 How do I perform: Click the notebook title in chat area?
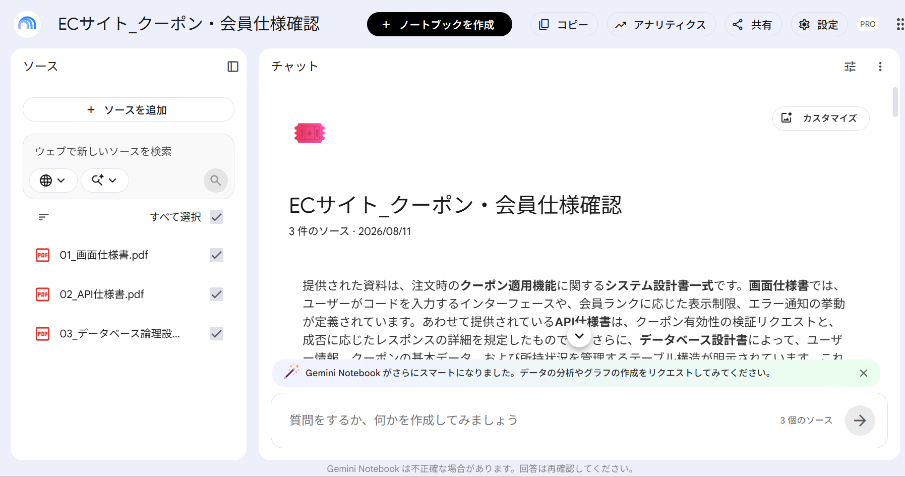click(455, 205)
